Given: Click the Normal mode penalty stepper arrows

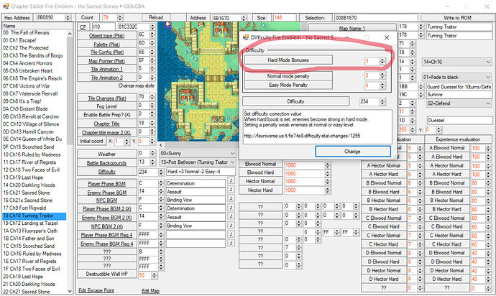Looking at the screenshot, I should pos(382,75).
